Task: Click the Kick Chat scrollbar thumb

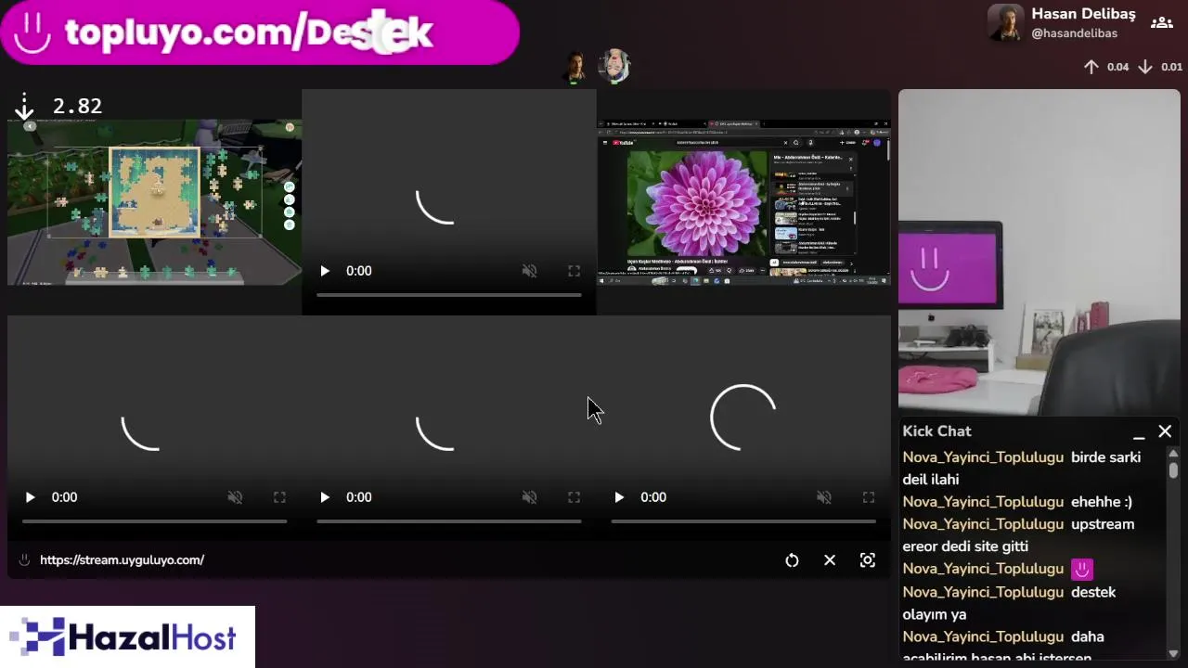Action: coord(1173,470)
